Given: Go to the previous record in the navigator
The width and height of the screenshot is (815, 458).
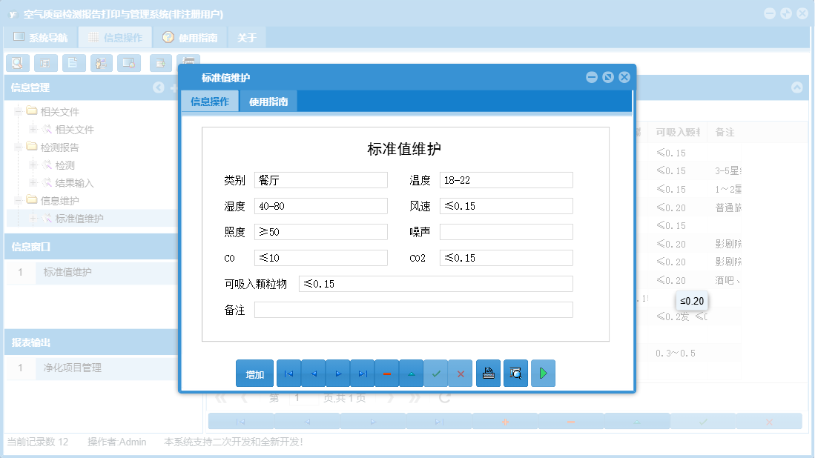Looking at the screenshot, I should 313,373.
